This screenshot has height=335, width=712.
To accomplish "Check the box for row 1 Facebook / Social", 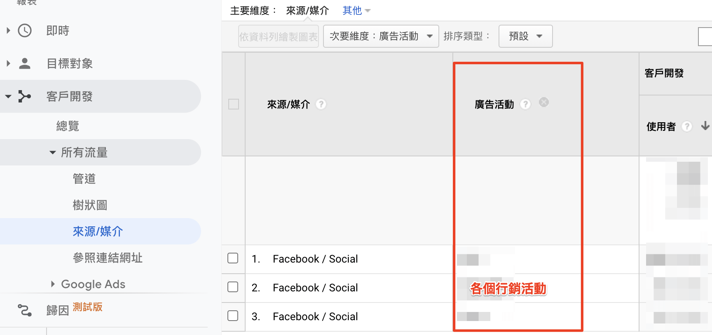I will 233,258.
